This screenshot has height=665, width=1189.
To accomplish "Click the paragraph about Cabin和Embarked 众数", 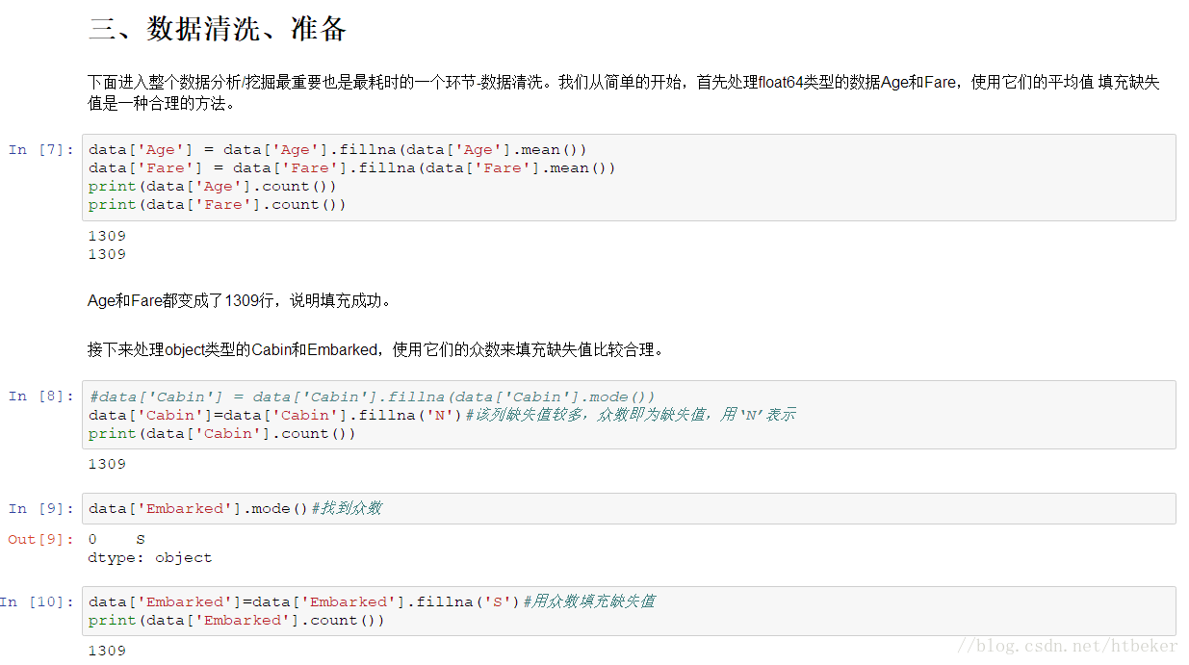I will (375, 350).
